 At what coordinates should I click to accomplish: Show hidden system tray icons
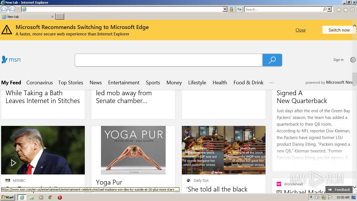(311, 197)
